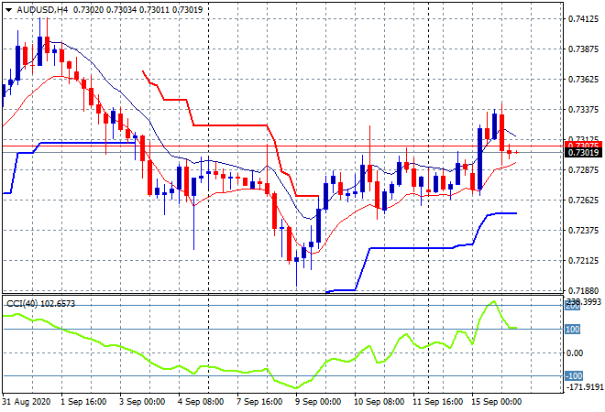The height and width of the screenshot is (412, 605).
Task: Click the latest candle at chart's right edge
Action: coord(517,152)
